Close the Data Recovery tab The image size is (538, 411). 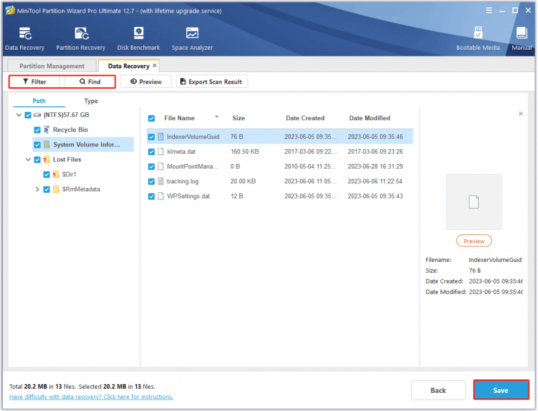[155, 65]
